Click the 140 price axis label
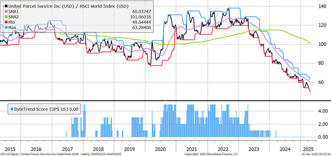Image resolution: width=331 pixels, height=156 pixels. pyautogui.click(x=322, y=6)
